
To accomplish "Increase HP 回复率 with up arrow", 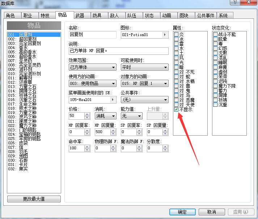I will [x=87, y=131].
